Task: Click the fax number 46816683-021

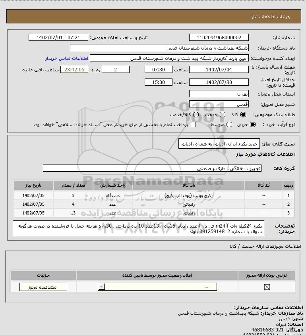Action: click(267, 330)
